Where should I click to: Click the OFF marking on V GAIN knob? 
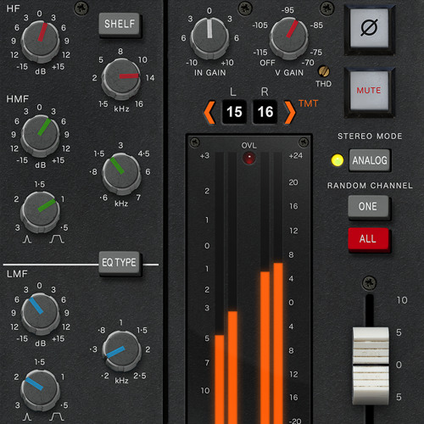pos(267,63)
